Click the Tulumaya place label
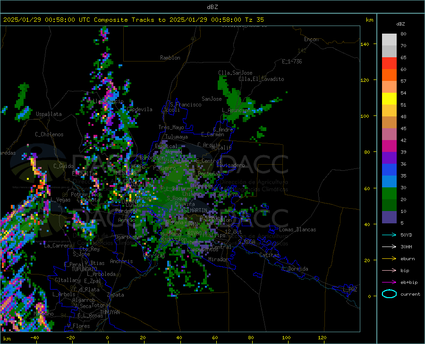Screen dimensions: 425x344 coord(176,137)
